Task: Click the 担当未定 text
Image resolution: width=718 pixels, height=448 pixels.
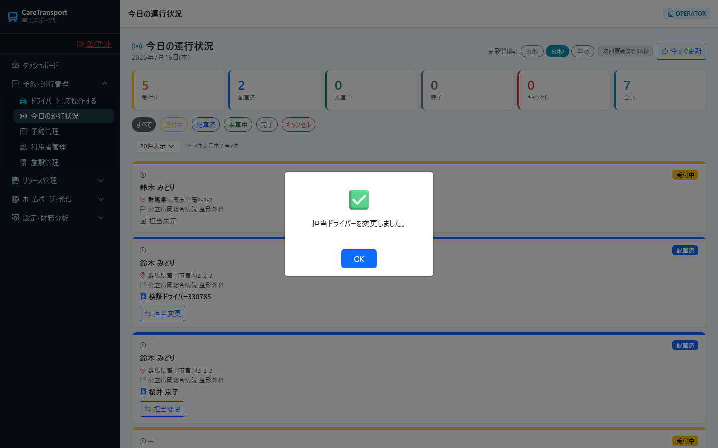Action: (163, 221)
